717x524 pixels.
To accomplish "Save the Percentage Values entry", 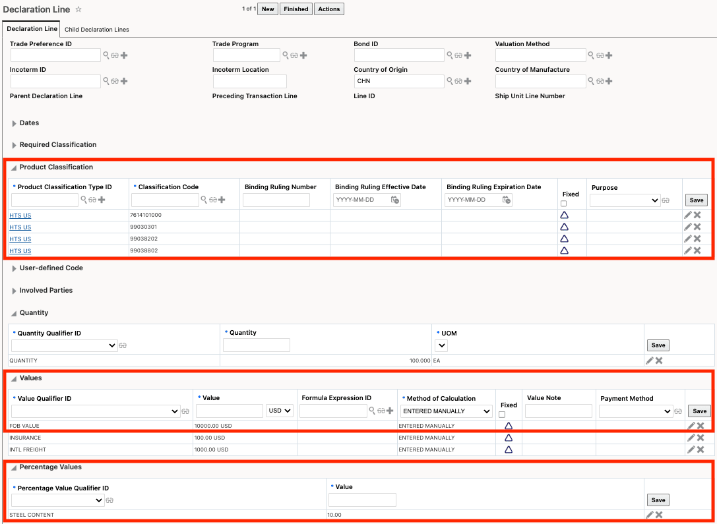I will (658, 500).
